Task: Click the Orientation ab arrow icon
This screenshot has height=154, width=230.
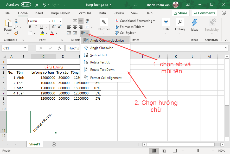Action: pyautogui.click(x=83, y=33)
